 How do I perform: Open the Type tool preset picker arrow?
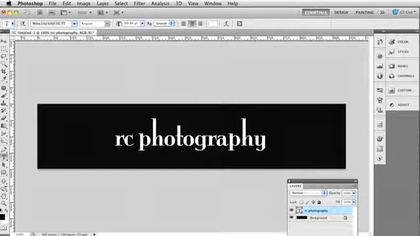tap(12, 24)
